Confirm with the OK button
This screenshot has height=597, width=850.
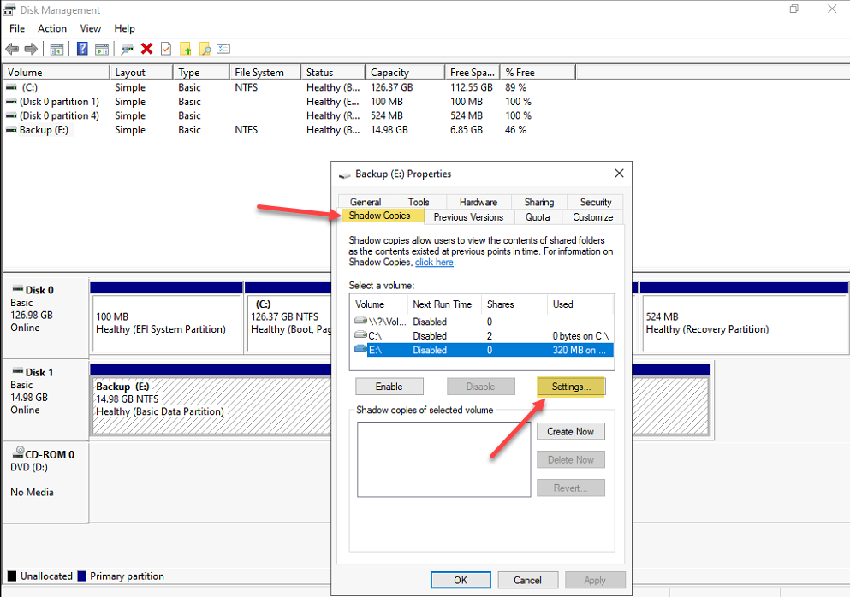[x=461, y=580]
